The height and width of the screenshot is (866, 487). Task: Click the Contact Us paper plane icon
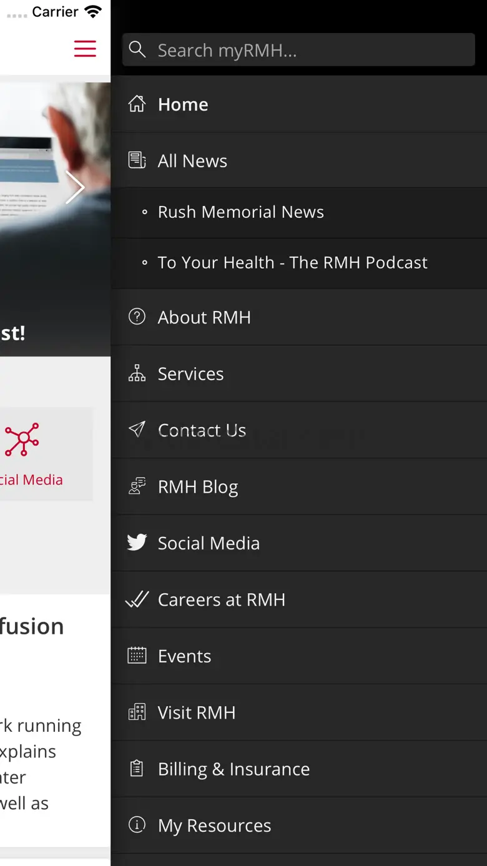[x=137, y=429]
